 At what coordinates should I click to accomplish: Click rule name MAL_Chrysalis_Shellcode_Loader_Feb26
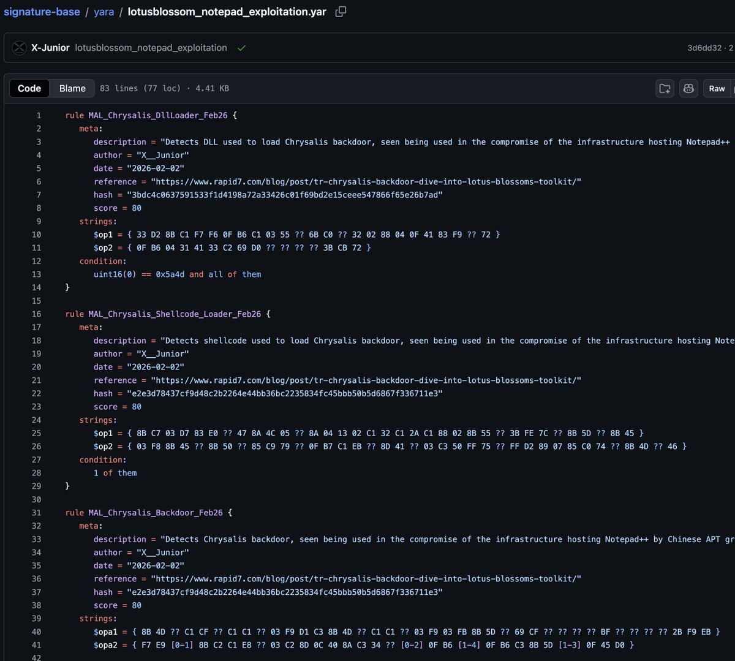175,314
